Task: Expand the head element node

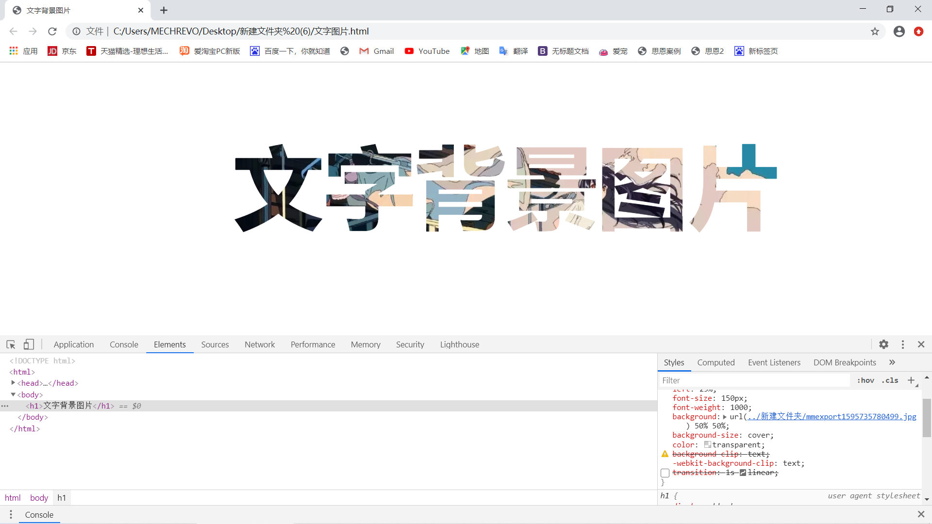Action: pos(13,383)
